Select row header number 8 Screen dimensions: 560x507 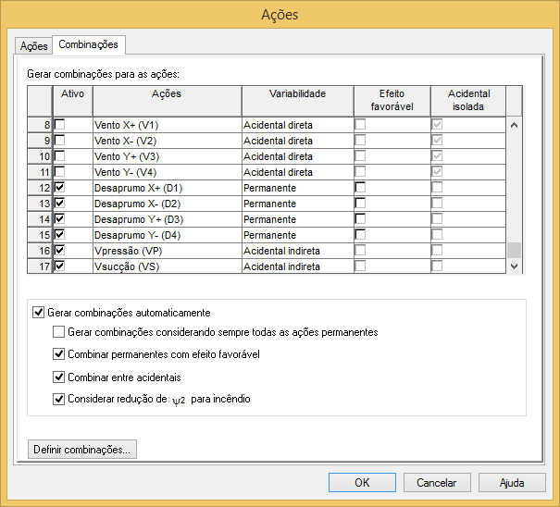pos(40,125)
